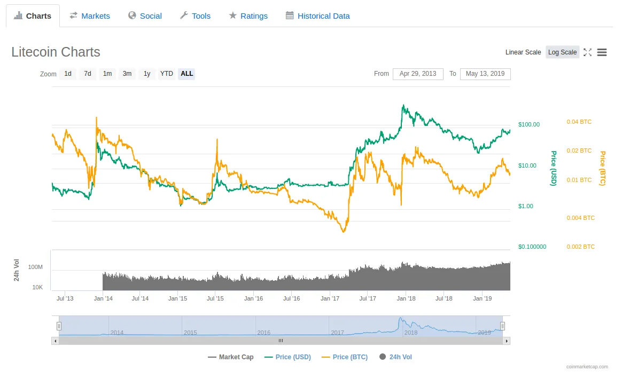This screenshot has width=622, height=379.
Task: Click the 0.04 BTC axis label
Action: 579,122
